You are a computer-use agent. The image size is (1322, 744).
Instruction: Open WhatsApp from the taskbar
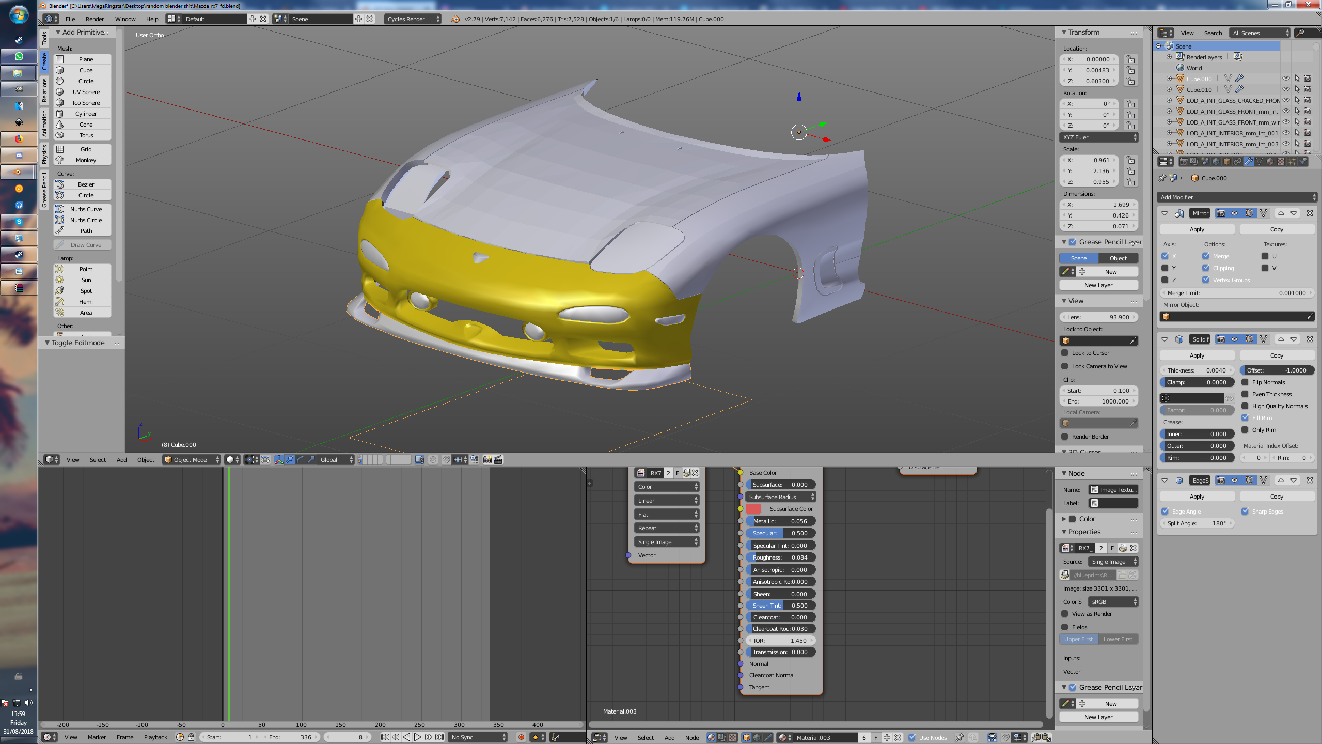(x=19, y=56)
